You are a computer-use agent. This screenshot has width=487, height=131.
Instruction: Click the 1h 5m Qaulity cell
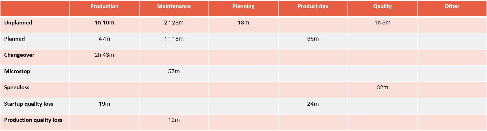click(382, 23)
